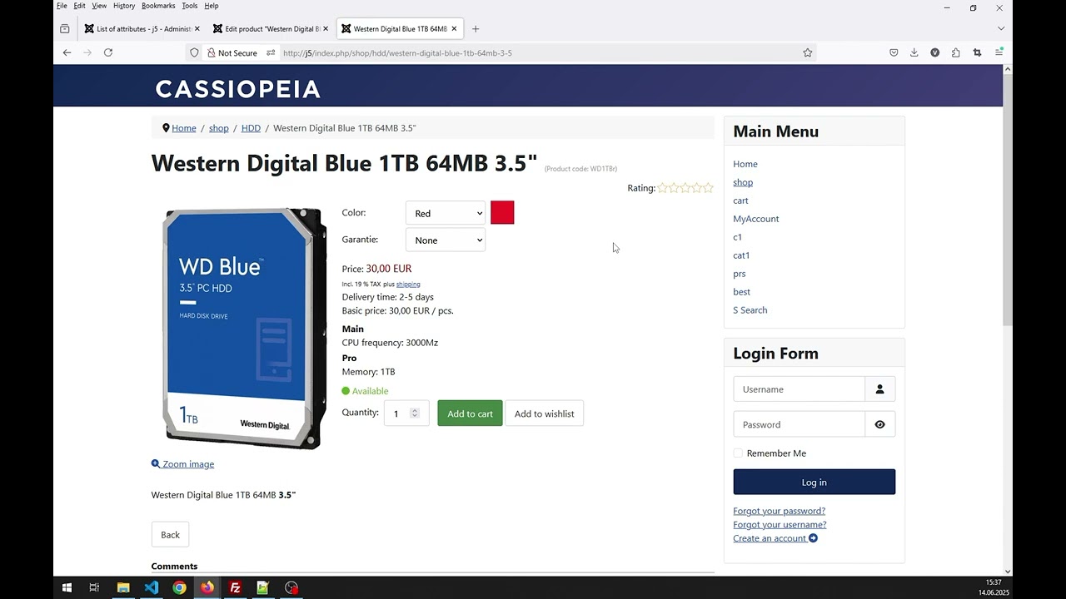The image size is (1066, 599).
Task: Click 'Forgot your username?' link
Action: [x=780, y=524]
